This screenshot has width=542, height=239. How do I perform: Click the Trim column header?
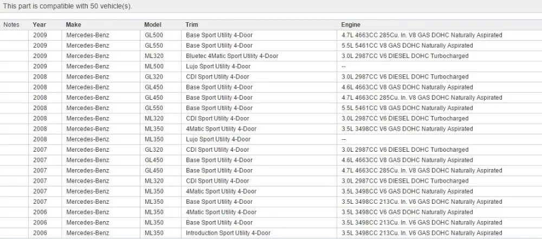pos(191,25)
